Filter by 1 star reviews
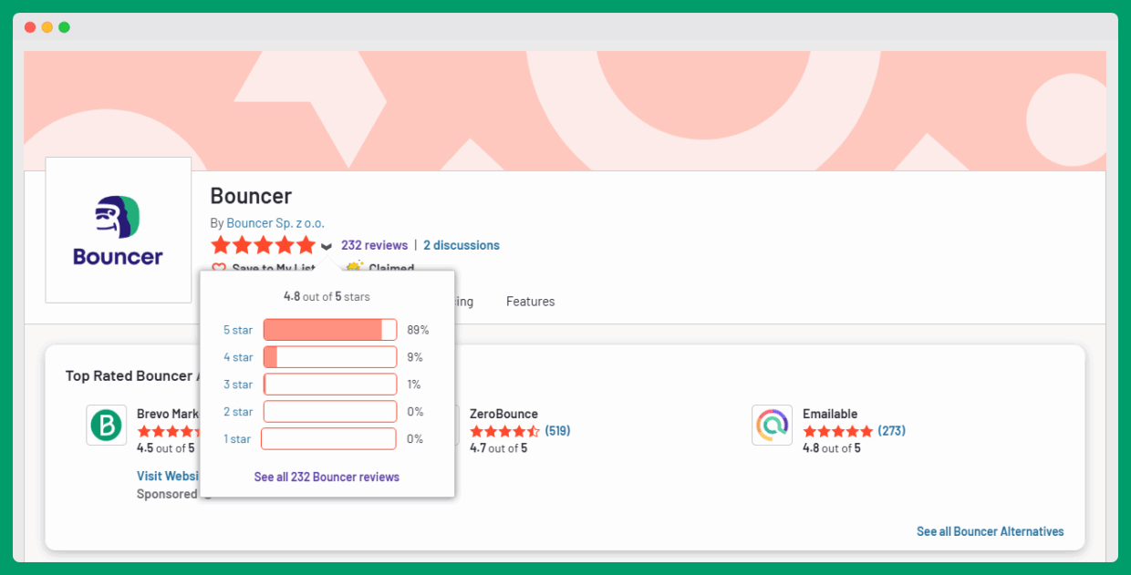The height and width of the screenshot is (575, 1131). tap(237, 439)
